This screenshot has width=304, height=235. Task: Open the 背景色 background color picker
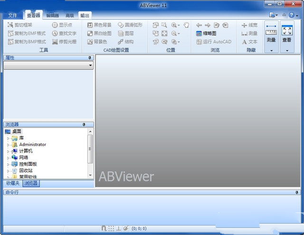pyautogui.click(x=97, y=42)
